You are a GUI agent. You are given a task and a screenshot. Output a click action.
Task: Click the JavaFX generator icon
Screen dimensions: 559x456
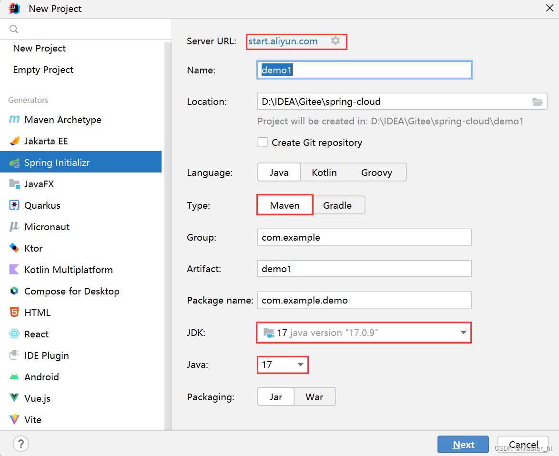14,184
